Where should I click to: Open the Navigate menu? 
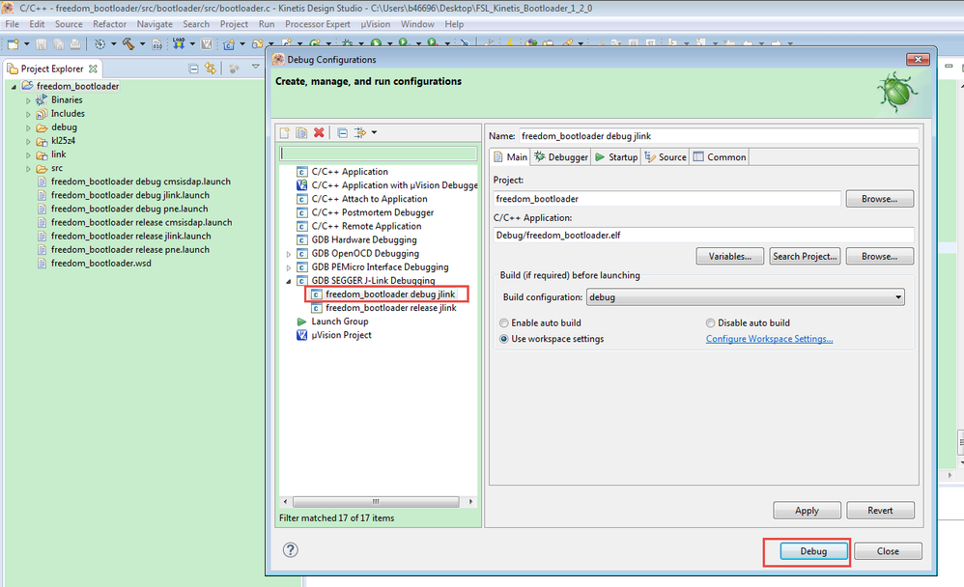(x=155, y=24)
